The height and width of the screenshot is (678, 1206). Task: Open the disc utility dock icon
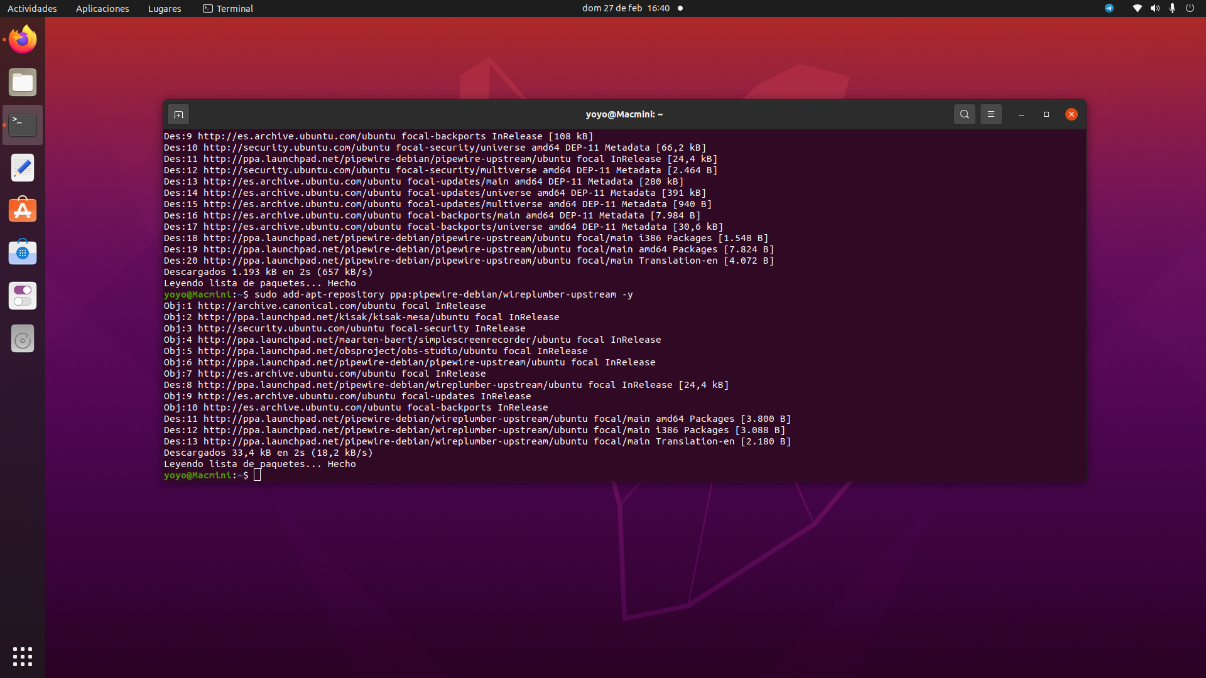coord(23,339)
